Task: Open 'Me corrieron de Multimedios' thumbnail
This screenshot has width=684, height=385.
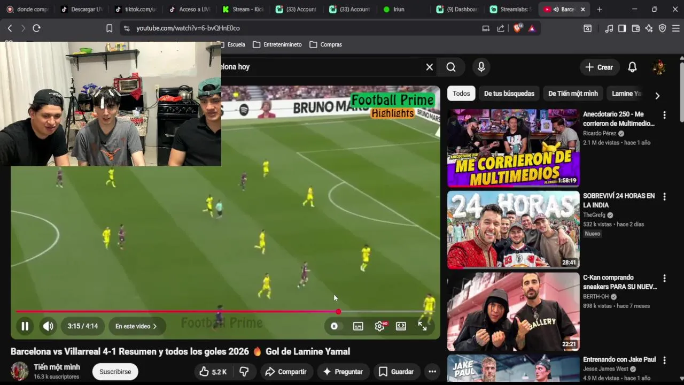Action: [513, 148]
